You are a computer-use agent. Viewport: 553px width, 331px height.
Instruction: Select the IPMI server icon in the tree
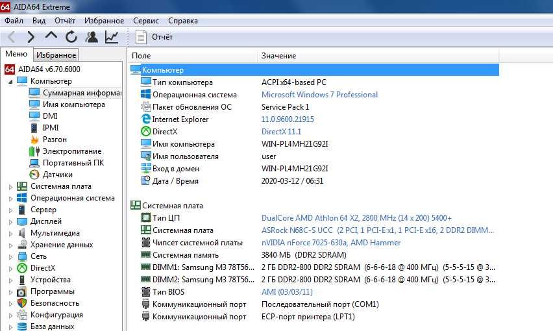click(x=34, y=128)
